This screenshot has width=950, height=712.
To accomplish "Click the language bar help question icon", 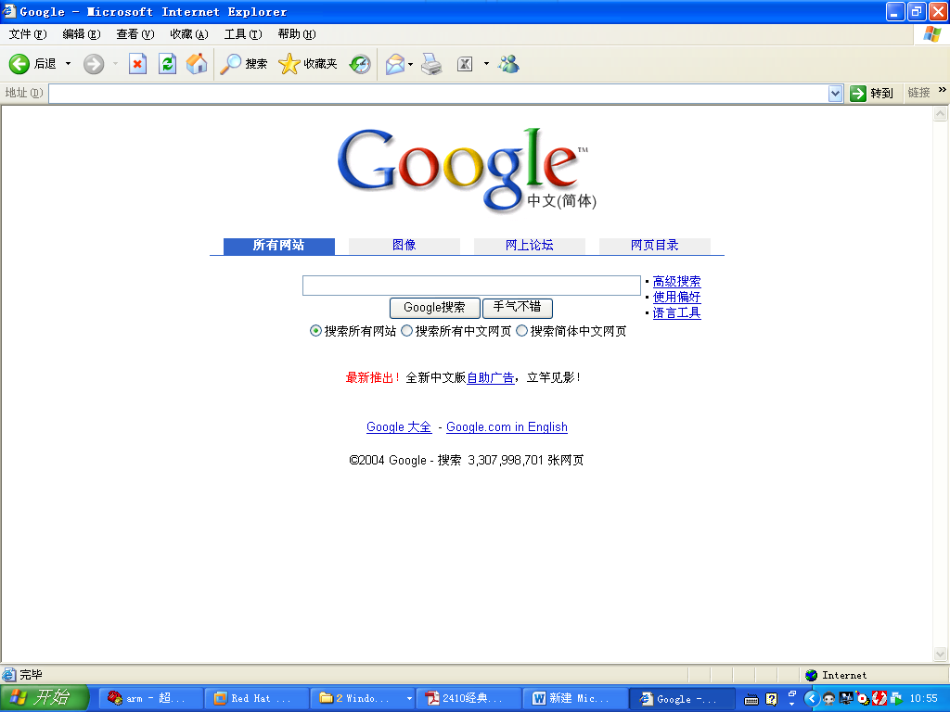I will pyautogui.click(x=771, y=699).
